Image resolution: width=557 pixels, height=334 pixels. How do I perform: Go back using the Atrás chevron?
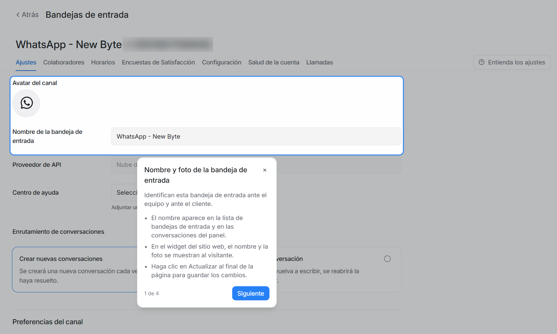[18, 15]
